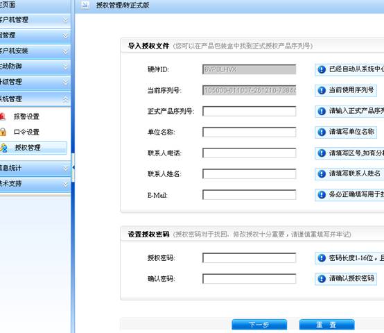This screenshot has width=384, height=333.
Task: Click the greyed 当前序列号 field
Action: click(x=250, y=90)
